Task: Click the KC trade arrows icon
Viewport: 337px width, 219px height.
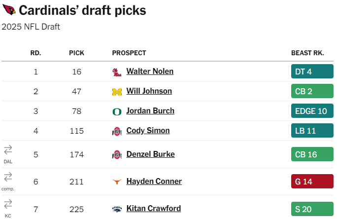Action: pos(8,204)
